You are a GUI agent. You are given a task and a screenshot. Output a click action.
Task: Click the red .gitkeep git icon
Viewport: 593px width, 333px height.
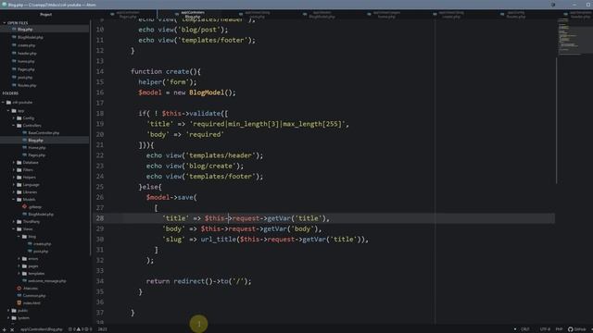[x=25, y=207]
